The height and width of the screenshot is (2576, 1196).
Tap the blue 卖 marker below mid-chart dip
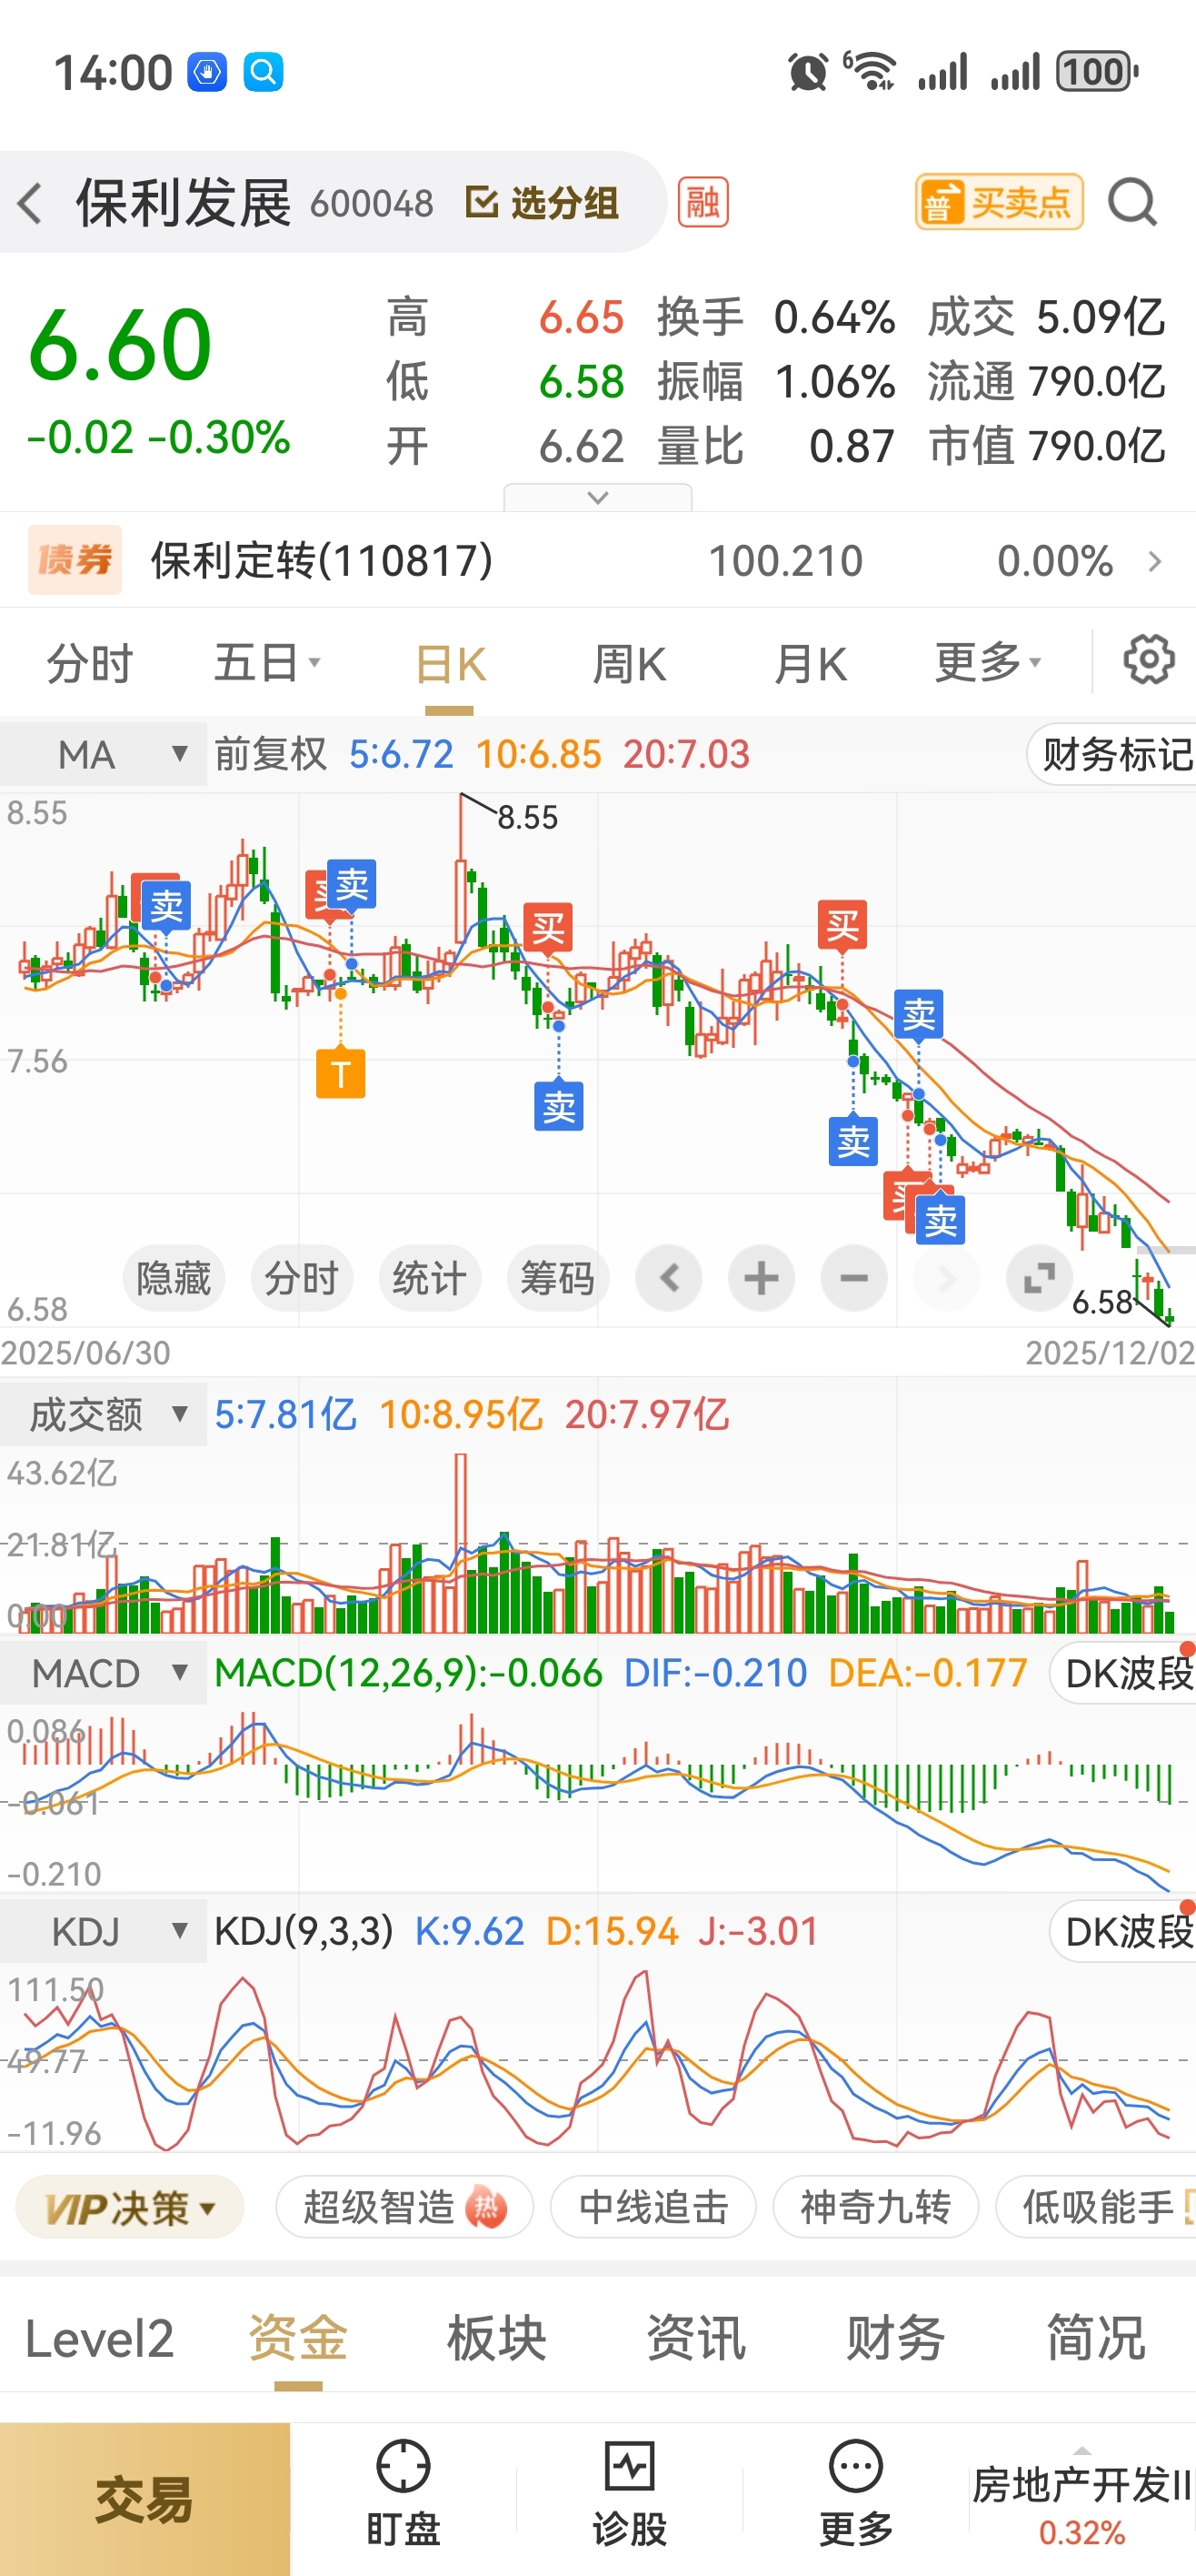[x=559, y=1106]
